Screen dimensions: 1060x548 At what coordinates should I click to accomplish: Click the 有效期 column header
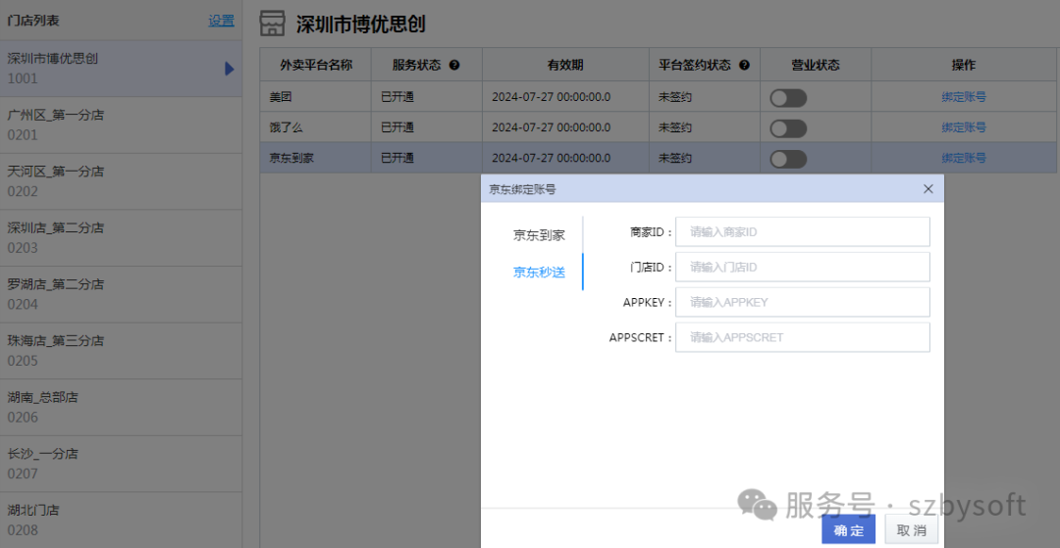tap(565, 66)
